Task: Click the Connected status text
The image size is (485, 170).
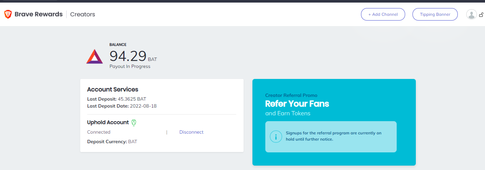Action: pyautogui.click(x=99, y=132)
